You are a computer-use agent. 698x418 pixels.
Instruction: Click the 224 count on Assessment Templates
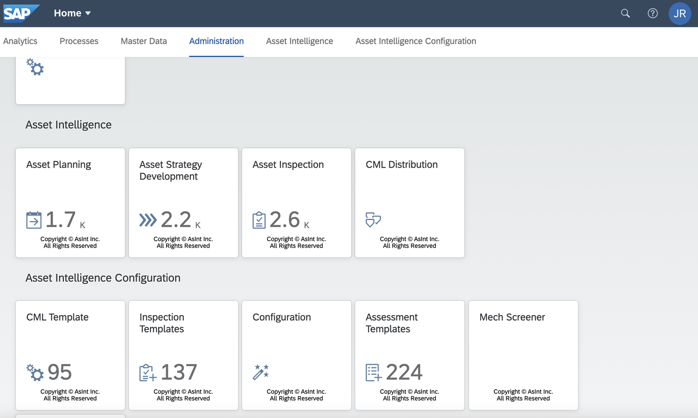pyautogui.click(x=404, y=372)
